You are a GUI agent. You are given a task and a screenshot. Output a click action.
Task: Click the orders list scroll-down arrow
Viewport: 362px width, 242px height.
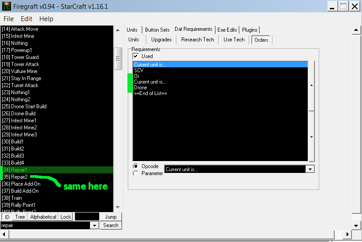tap(118, 207)
